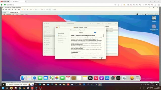
Task: Click the Finder window search icon
Action: (116, 23)
